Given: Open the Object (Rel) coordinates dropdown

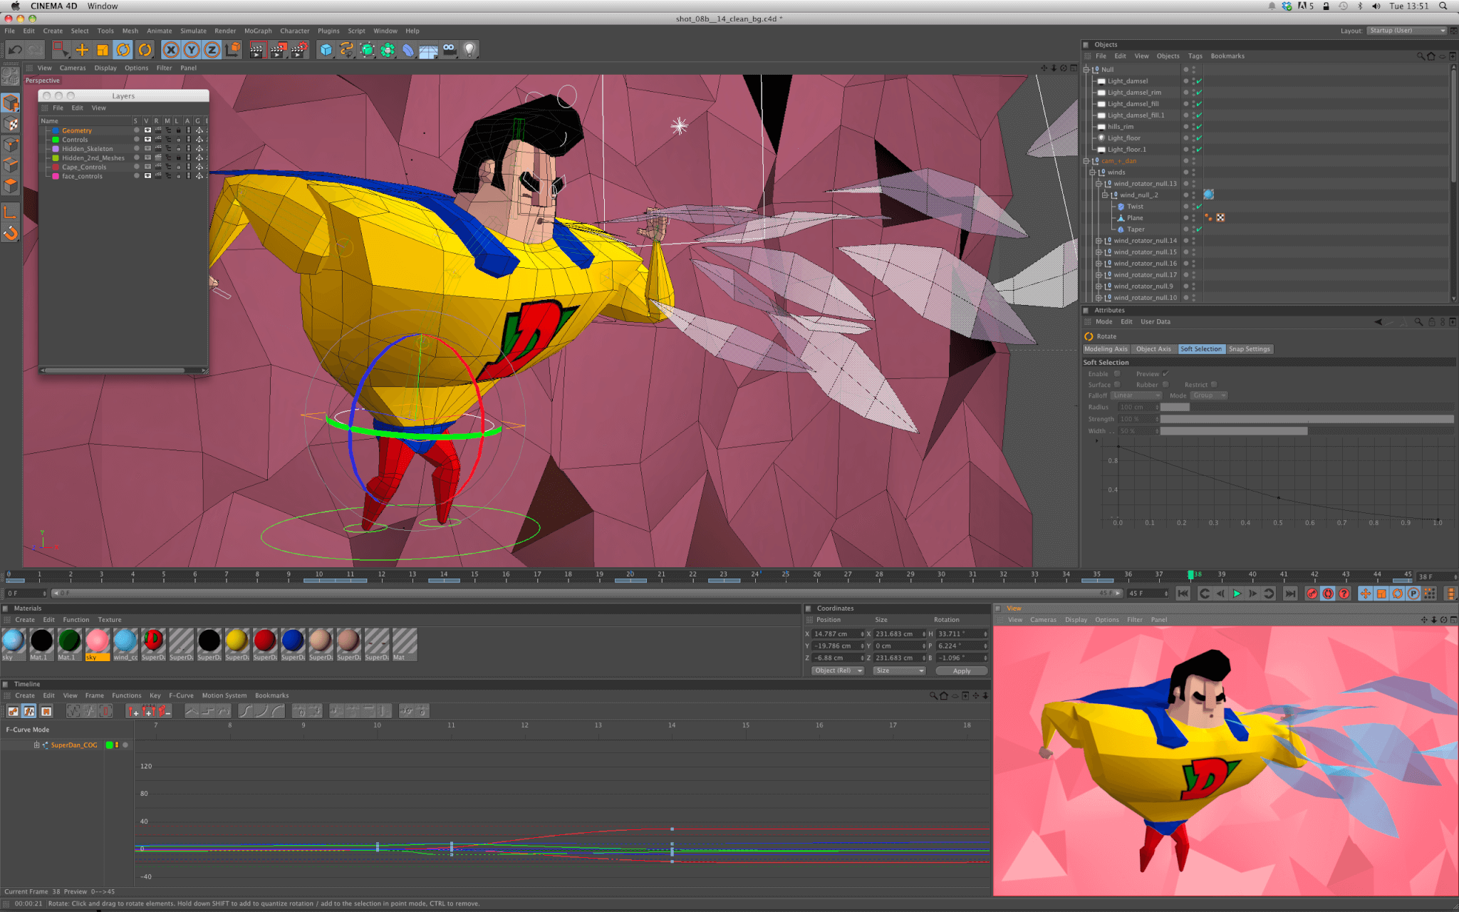Looking at the screenshot, I should [x=837, y=670].
